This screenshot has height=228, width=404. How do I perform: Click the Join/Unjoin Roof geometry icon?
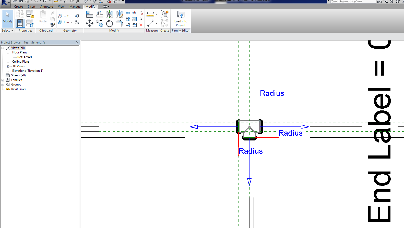point(77,16)
